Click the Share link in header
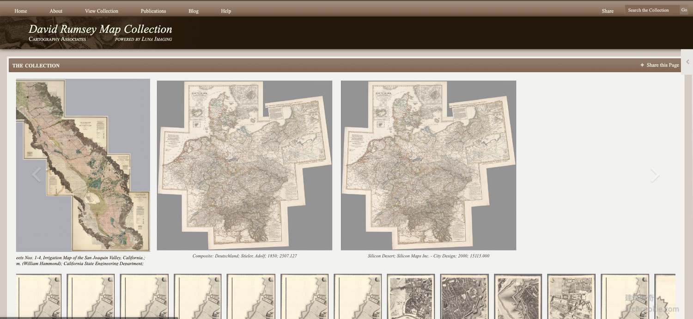The image size is (693, 319). pos(608,11)
